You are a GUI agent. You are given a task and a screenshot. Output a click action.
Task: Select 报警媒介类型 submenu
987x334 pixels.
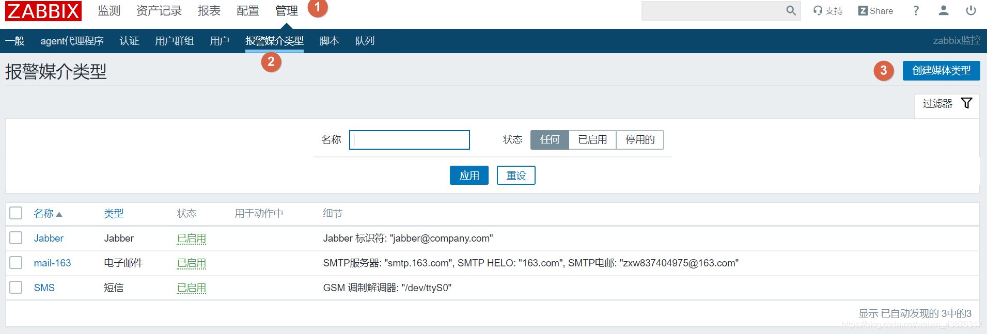point(274,41)
